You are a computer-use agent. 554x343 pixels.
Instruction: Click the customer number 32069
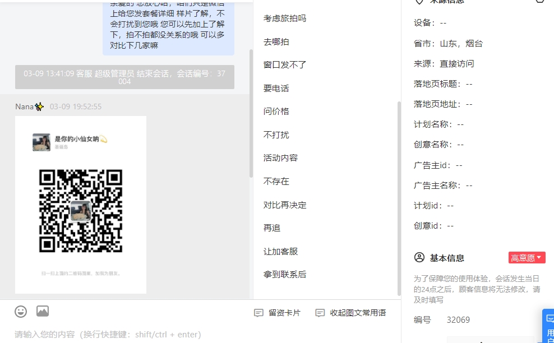458,319
